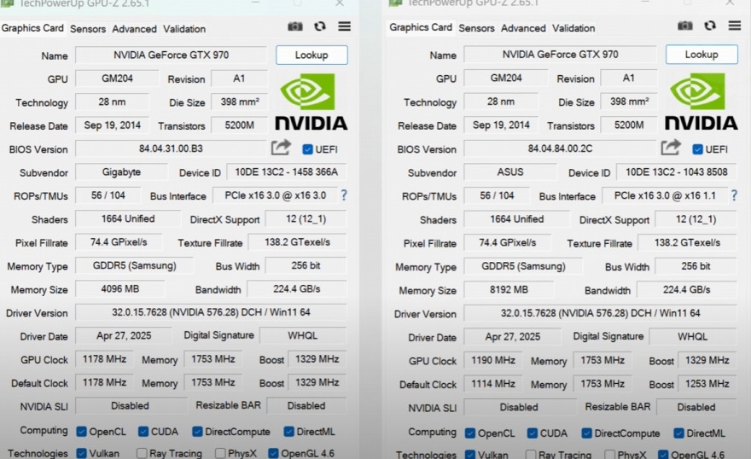The image size is (751, 459).
Task: Click Lookup button in left window
Action: pyautogui.click(x=311, y=55)
